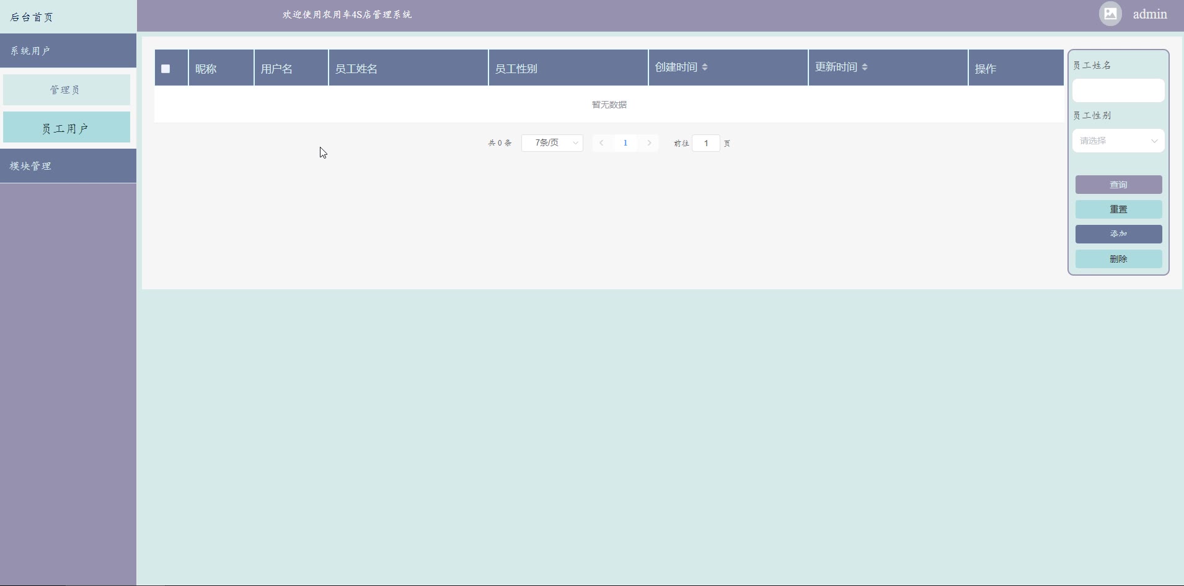1184x586 pixels.
Task: Collapse the 系统用户 sidebar menu
Action: 68,51
